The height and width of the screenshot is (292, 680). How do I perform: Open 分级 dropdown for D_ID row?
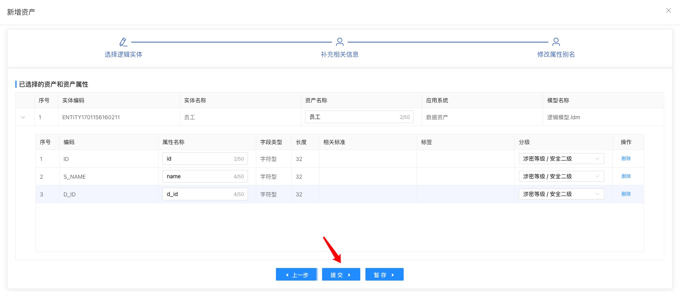561,194
